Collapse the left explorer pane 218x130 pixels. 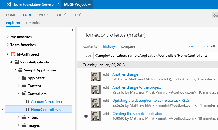pos(72,30)
